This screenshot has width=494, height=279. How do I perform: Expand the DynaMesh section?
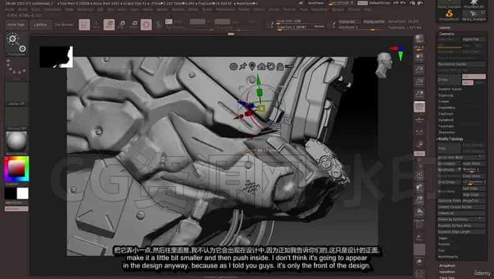point(446,120)
